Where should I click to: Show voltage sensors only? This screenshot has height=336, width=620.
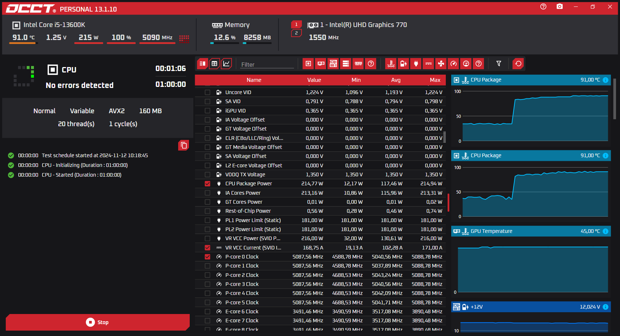pyautogui.click(x=404, y=64)
